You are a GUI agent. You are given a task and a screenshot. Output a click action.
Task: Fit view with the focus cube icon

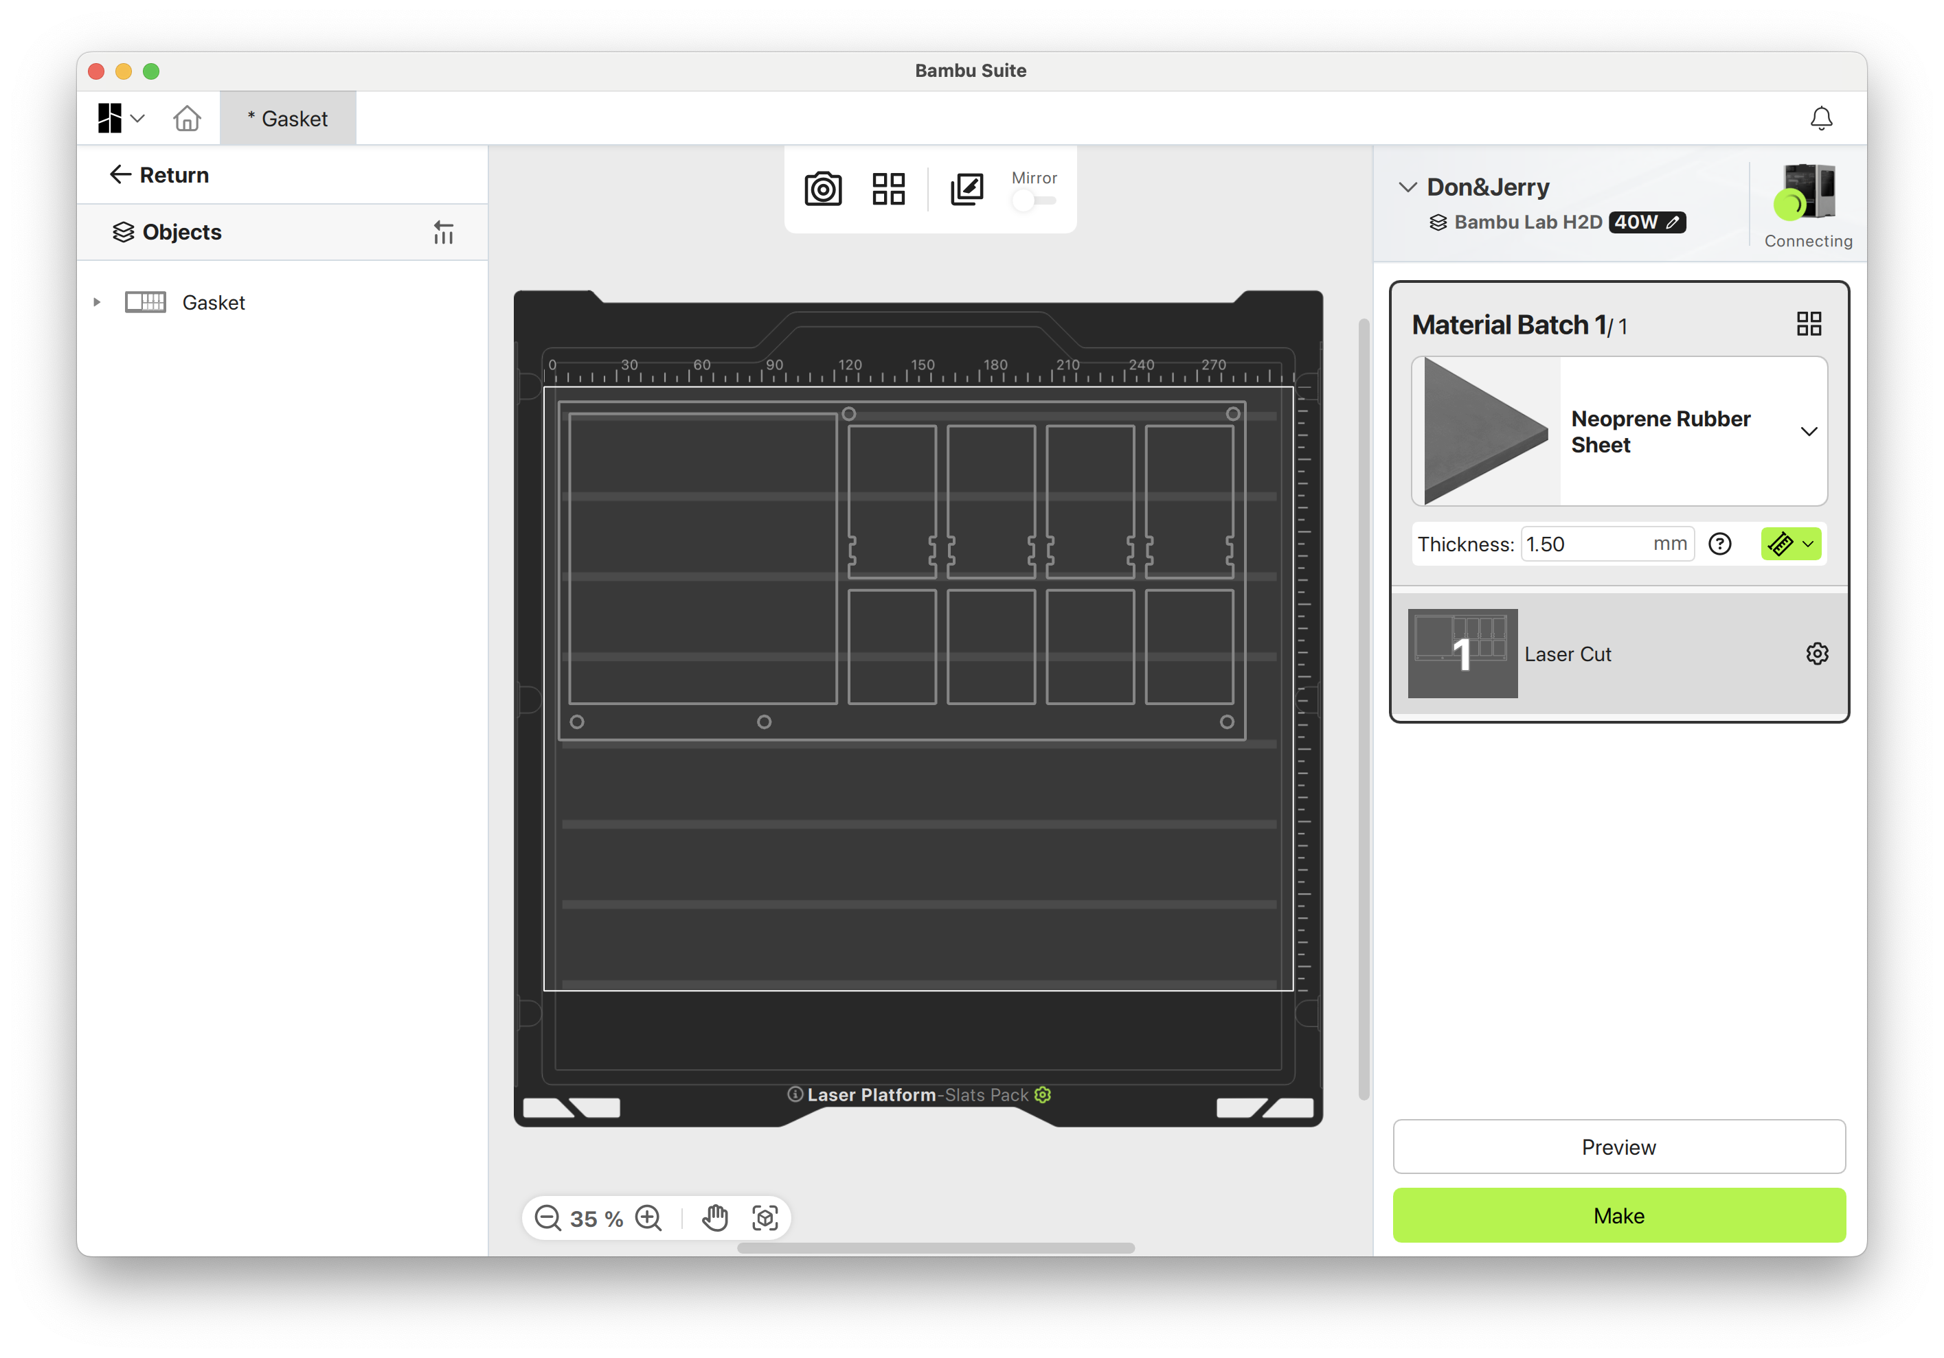[765, 1217]
